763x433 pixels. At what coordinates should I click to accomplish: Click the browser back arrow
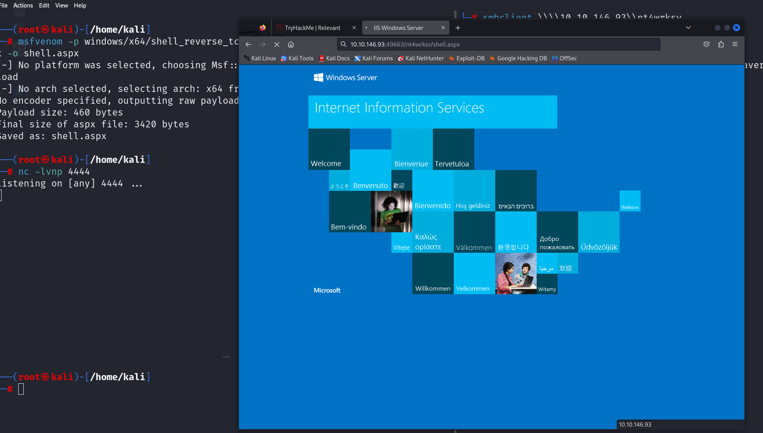click(x=248, y=45)
